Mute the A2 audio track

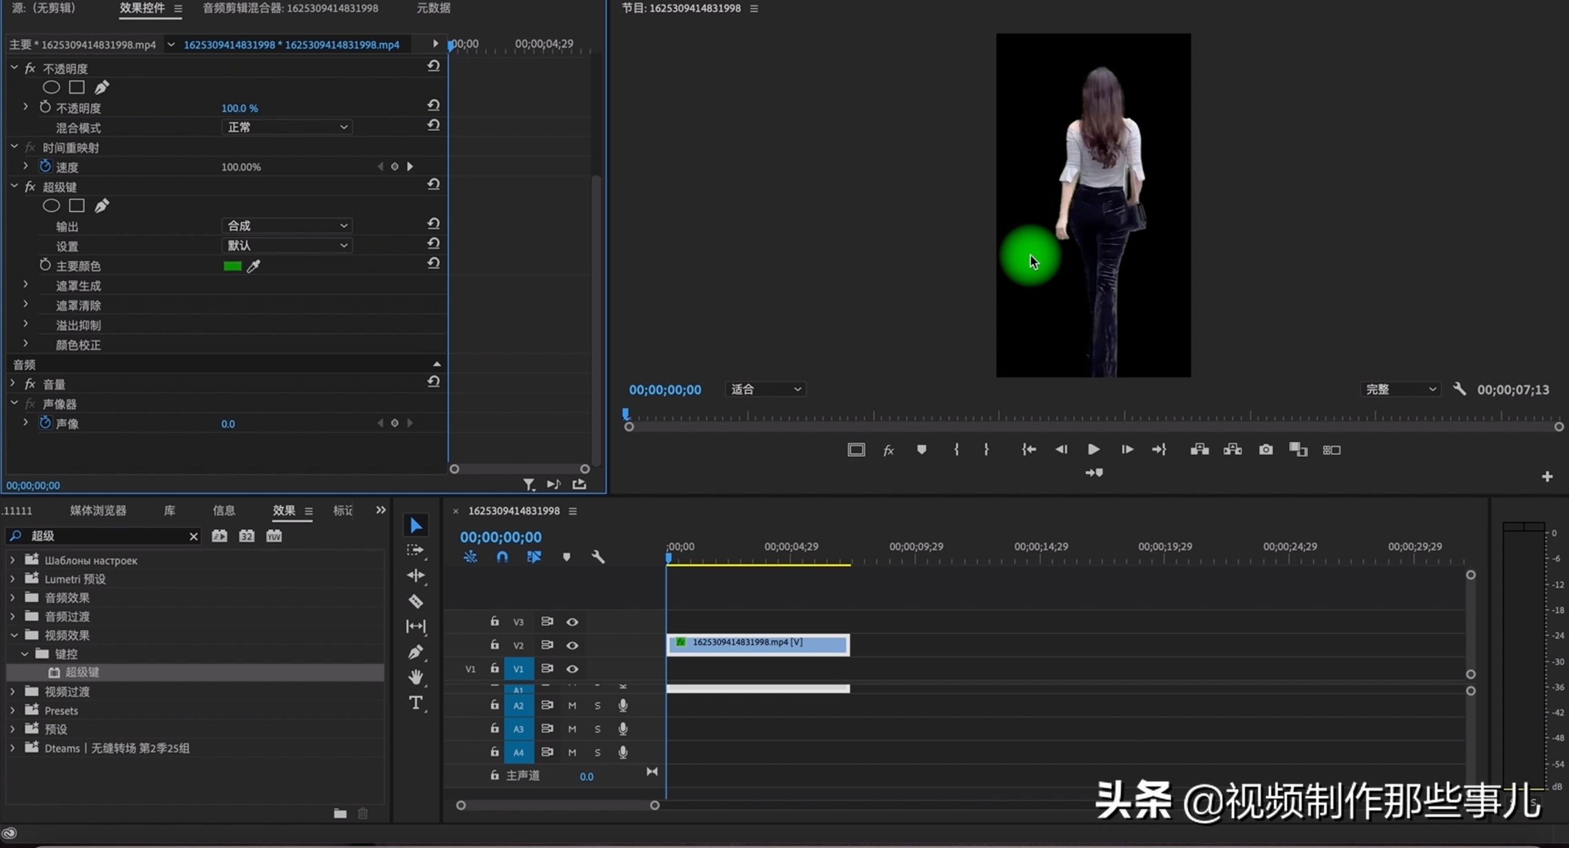point(571,706)
